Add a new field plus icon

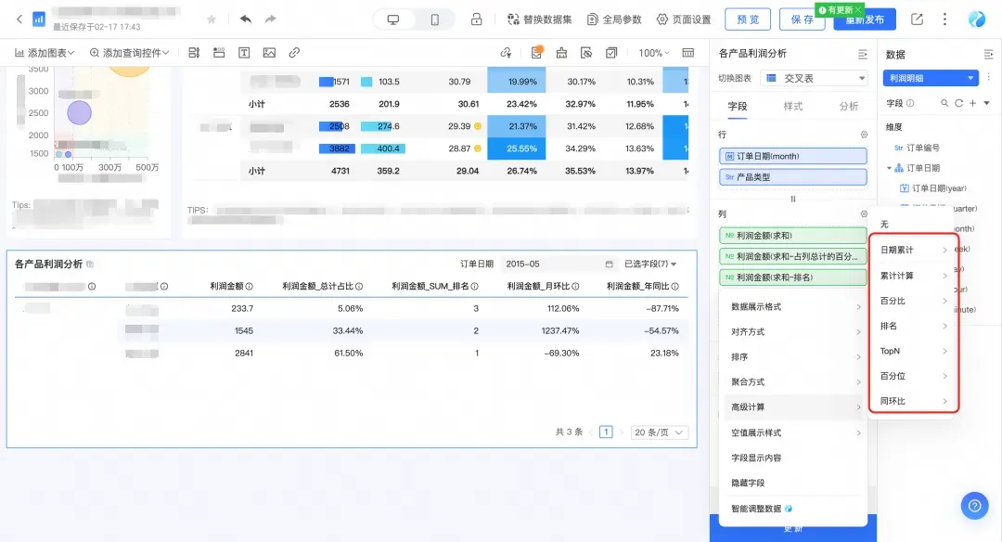[972, 103]
